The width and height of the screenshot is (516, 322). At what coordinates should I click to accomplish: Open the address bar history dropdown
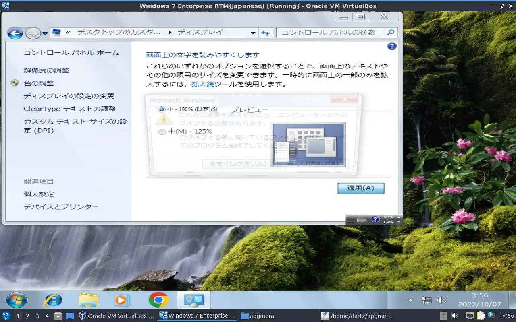point(253,33)
